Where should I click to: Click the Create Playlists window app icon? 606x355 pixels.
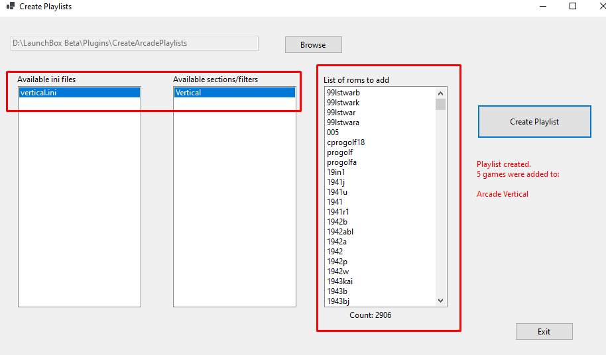11,6
